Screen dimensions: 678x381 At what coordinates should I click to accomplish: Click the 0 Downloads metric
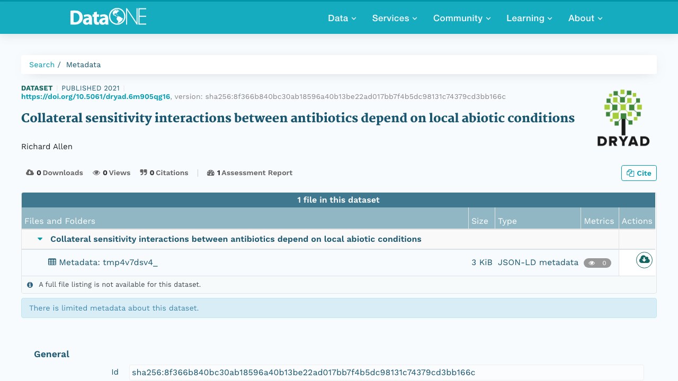point(55,173)
